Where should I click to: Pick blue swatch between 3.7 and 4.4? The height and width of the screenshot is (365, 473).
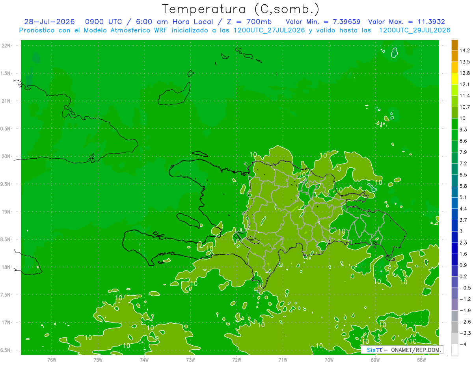(x=454, y=214)
